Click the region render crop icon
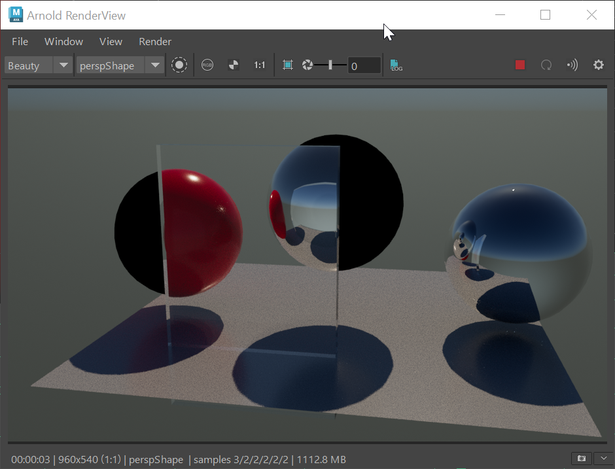The height and width of the screenshot is (469, 615). tap(287, 65)
